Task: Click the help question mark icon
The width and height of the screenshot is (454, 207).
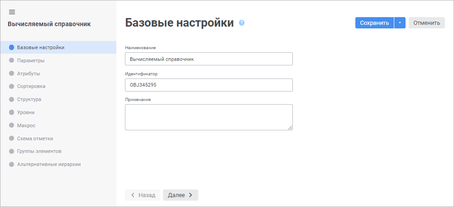Action: 242,23
